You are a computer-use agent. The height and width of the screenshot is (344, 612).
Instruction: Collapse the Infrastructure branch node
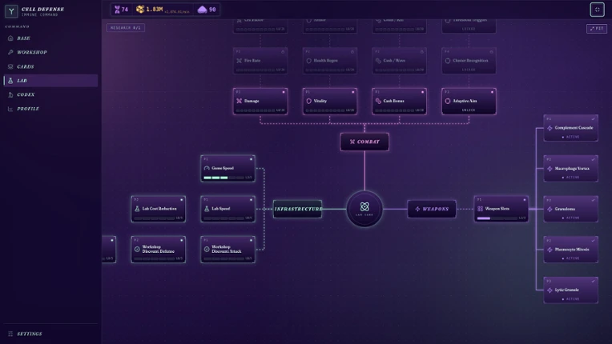(297, 209)
